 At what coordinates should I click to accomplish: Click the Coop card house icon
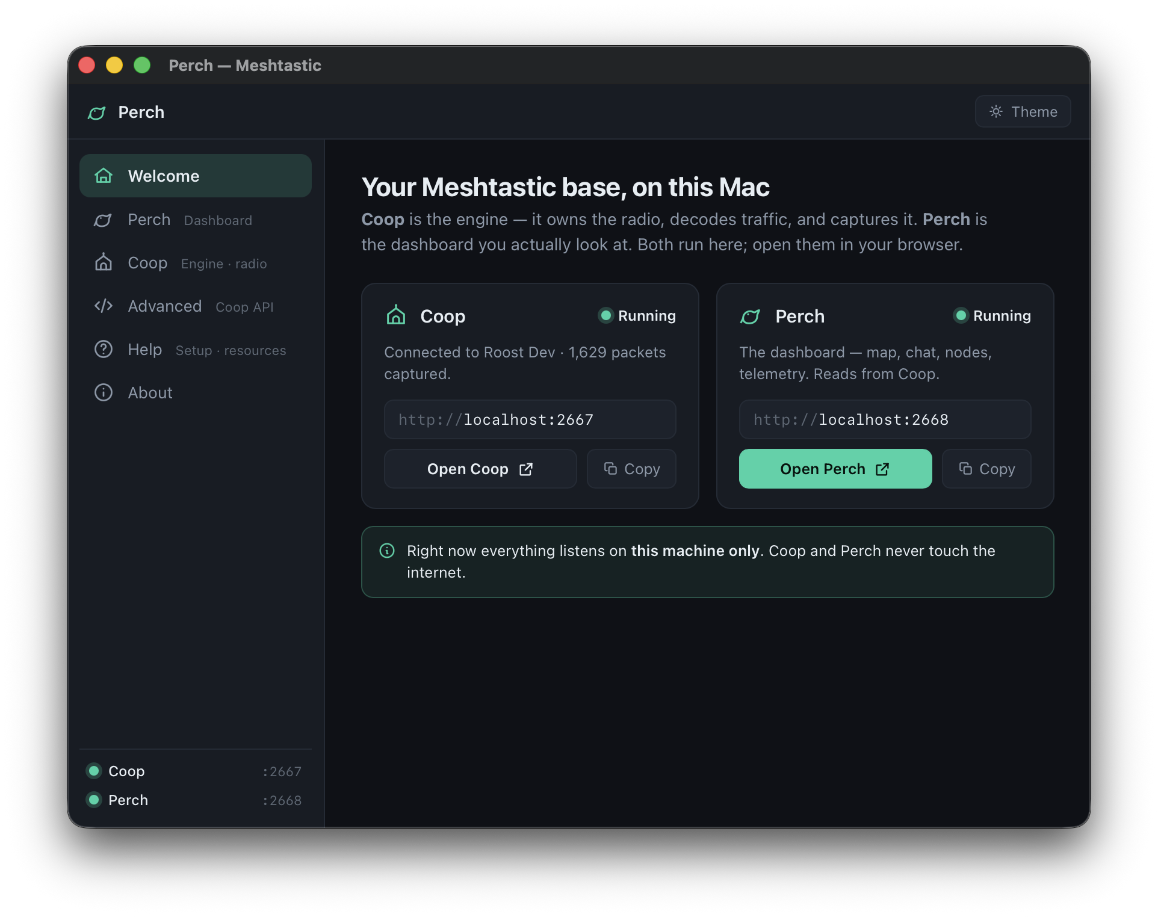coord(396,315)
